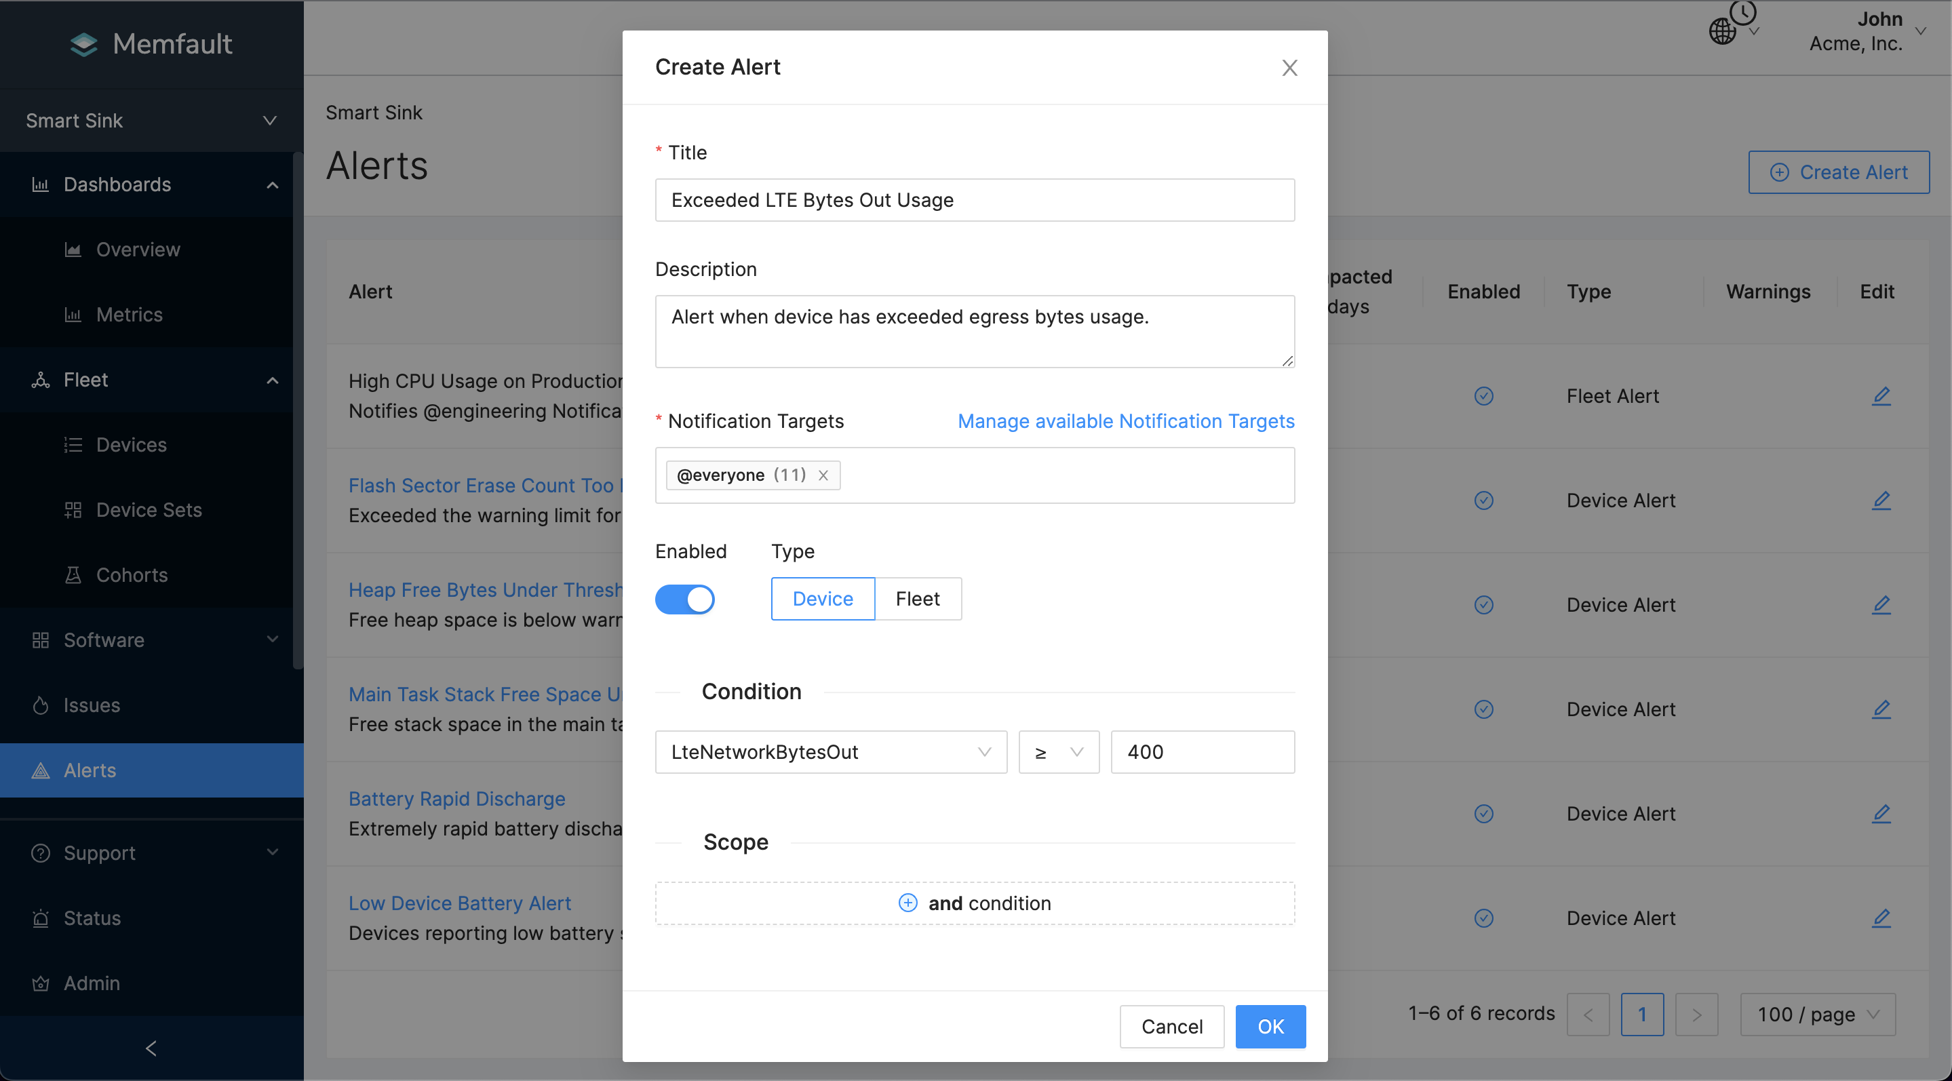Remove the @everyone notification target tag
The width and height of the screenshot is (1952, 1081).
[823, 475]
